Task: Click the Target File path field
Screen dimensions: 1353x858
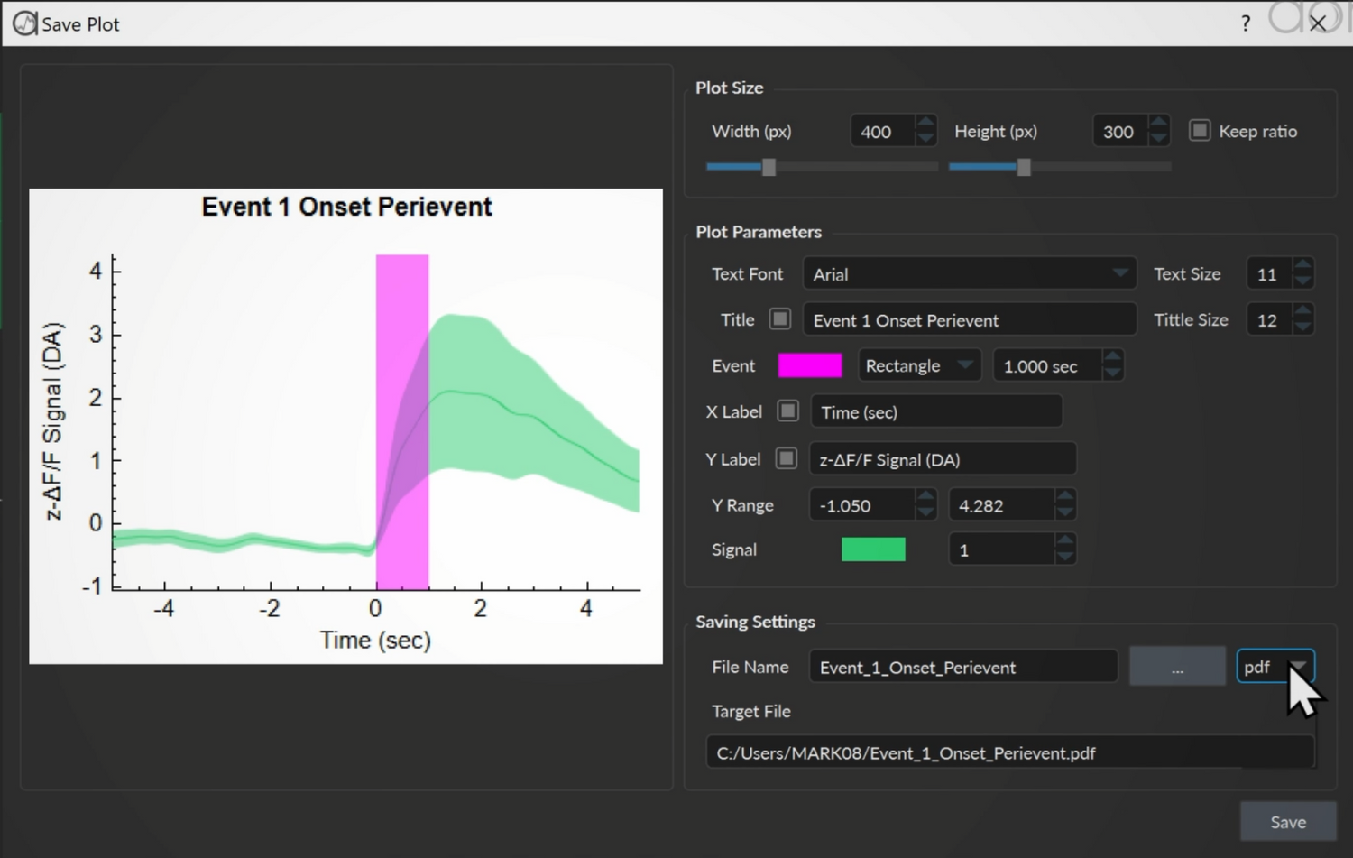Action: coord(1009,752)
